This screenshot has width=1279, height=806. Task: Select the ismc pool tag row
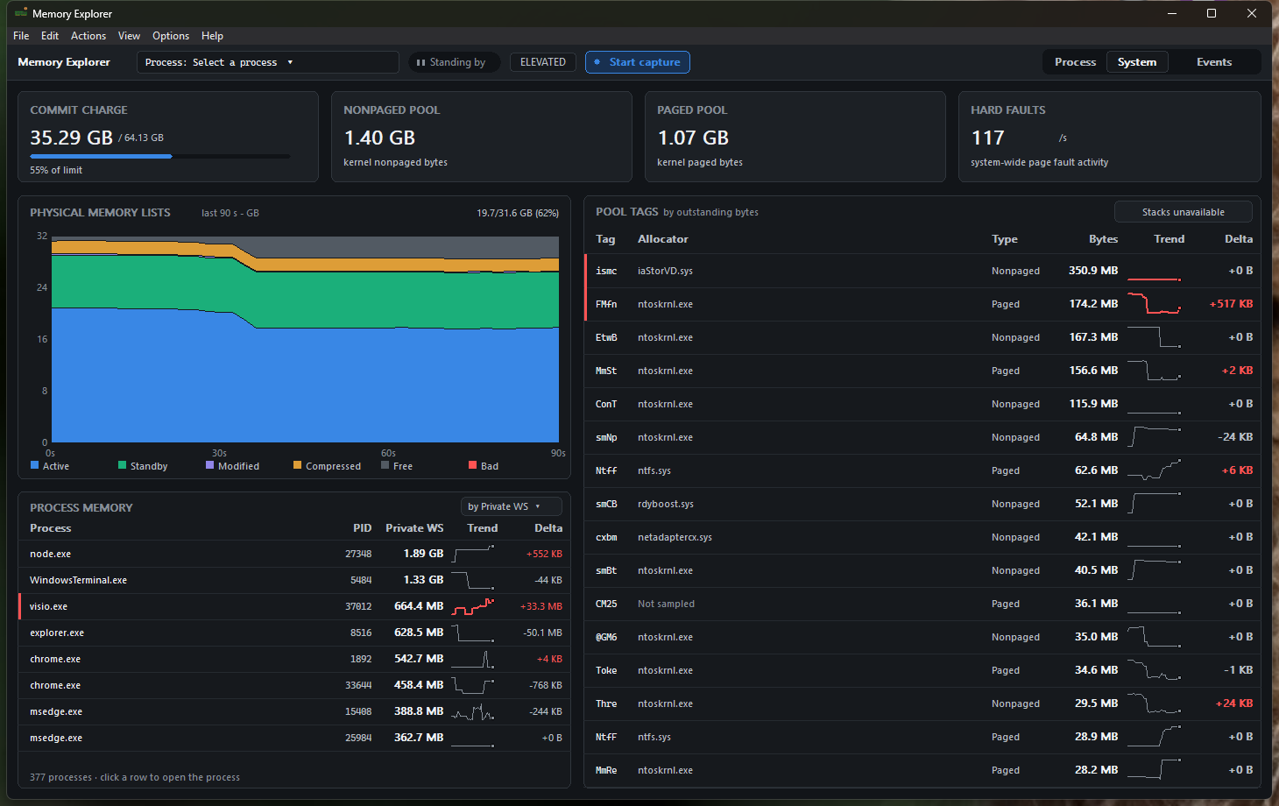coord(922,271)
